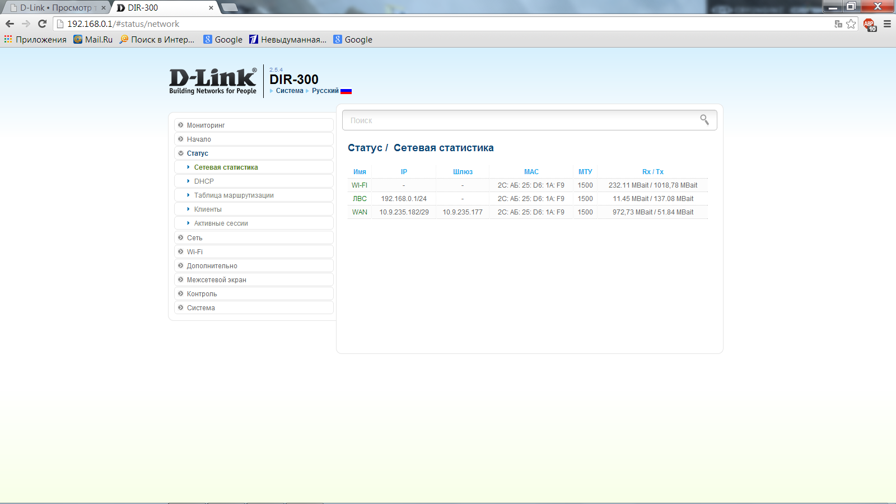896x504 pixels.
Task: Click the Сетевая статистика page heading
Action: (x=444, y=148)
